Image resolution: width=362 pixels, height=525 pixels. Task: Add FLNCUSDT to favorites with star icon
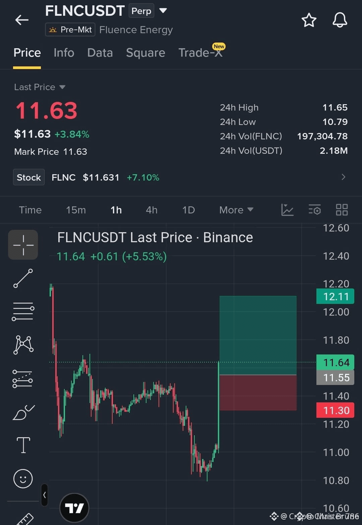309,20
